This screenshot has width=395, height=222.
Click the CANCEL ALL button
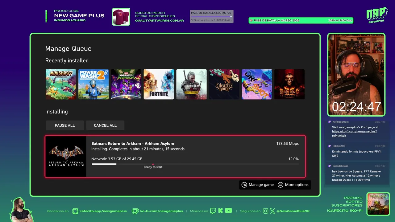pos(105,125)
